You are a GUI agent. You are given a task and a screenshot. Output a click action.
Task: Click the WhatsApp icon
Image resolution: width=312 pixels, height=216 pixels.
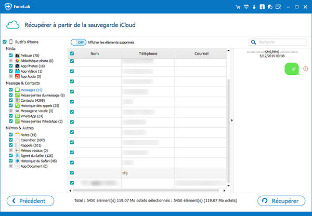click(17, 116)
